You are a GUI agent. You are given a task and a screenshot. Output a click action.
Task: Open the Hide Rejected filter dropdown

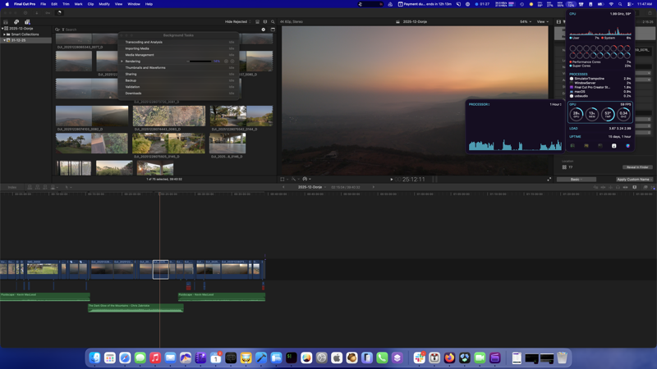click(237, 22)
